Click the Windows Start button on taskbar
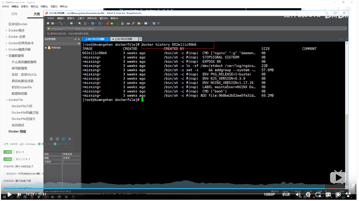Viewport: 359px width, 201px height. [4, 197]
